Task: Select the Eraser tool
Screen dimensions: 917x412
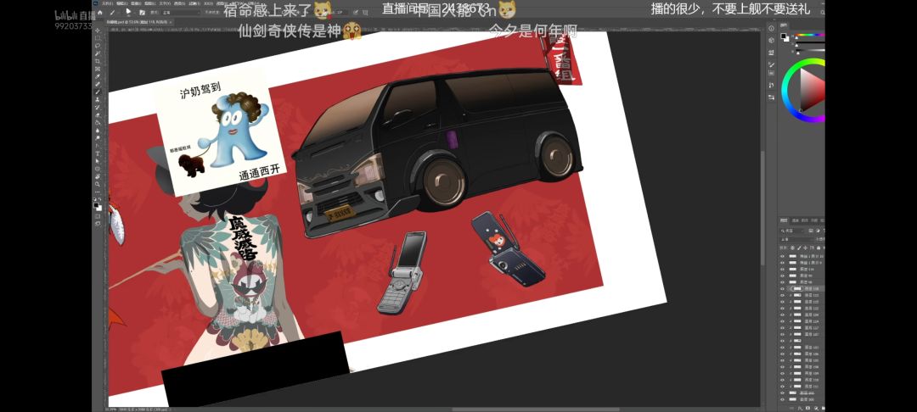Action: point(97,115)
